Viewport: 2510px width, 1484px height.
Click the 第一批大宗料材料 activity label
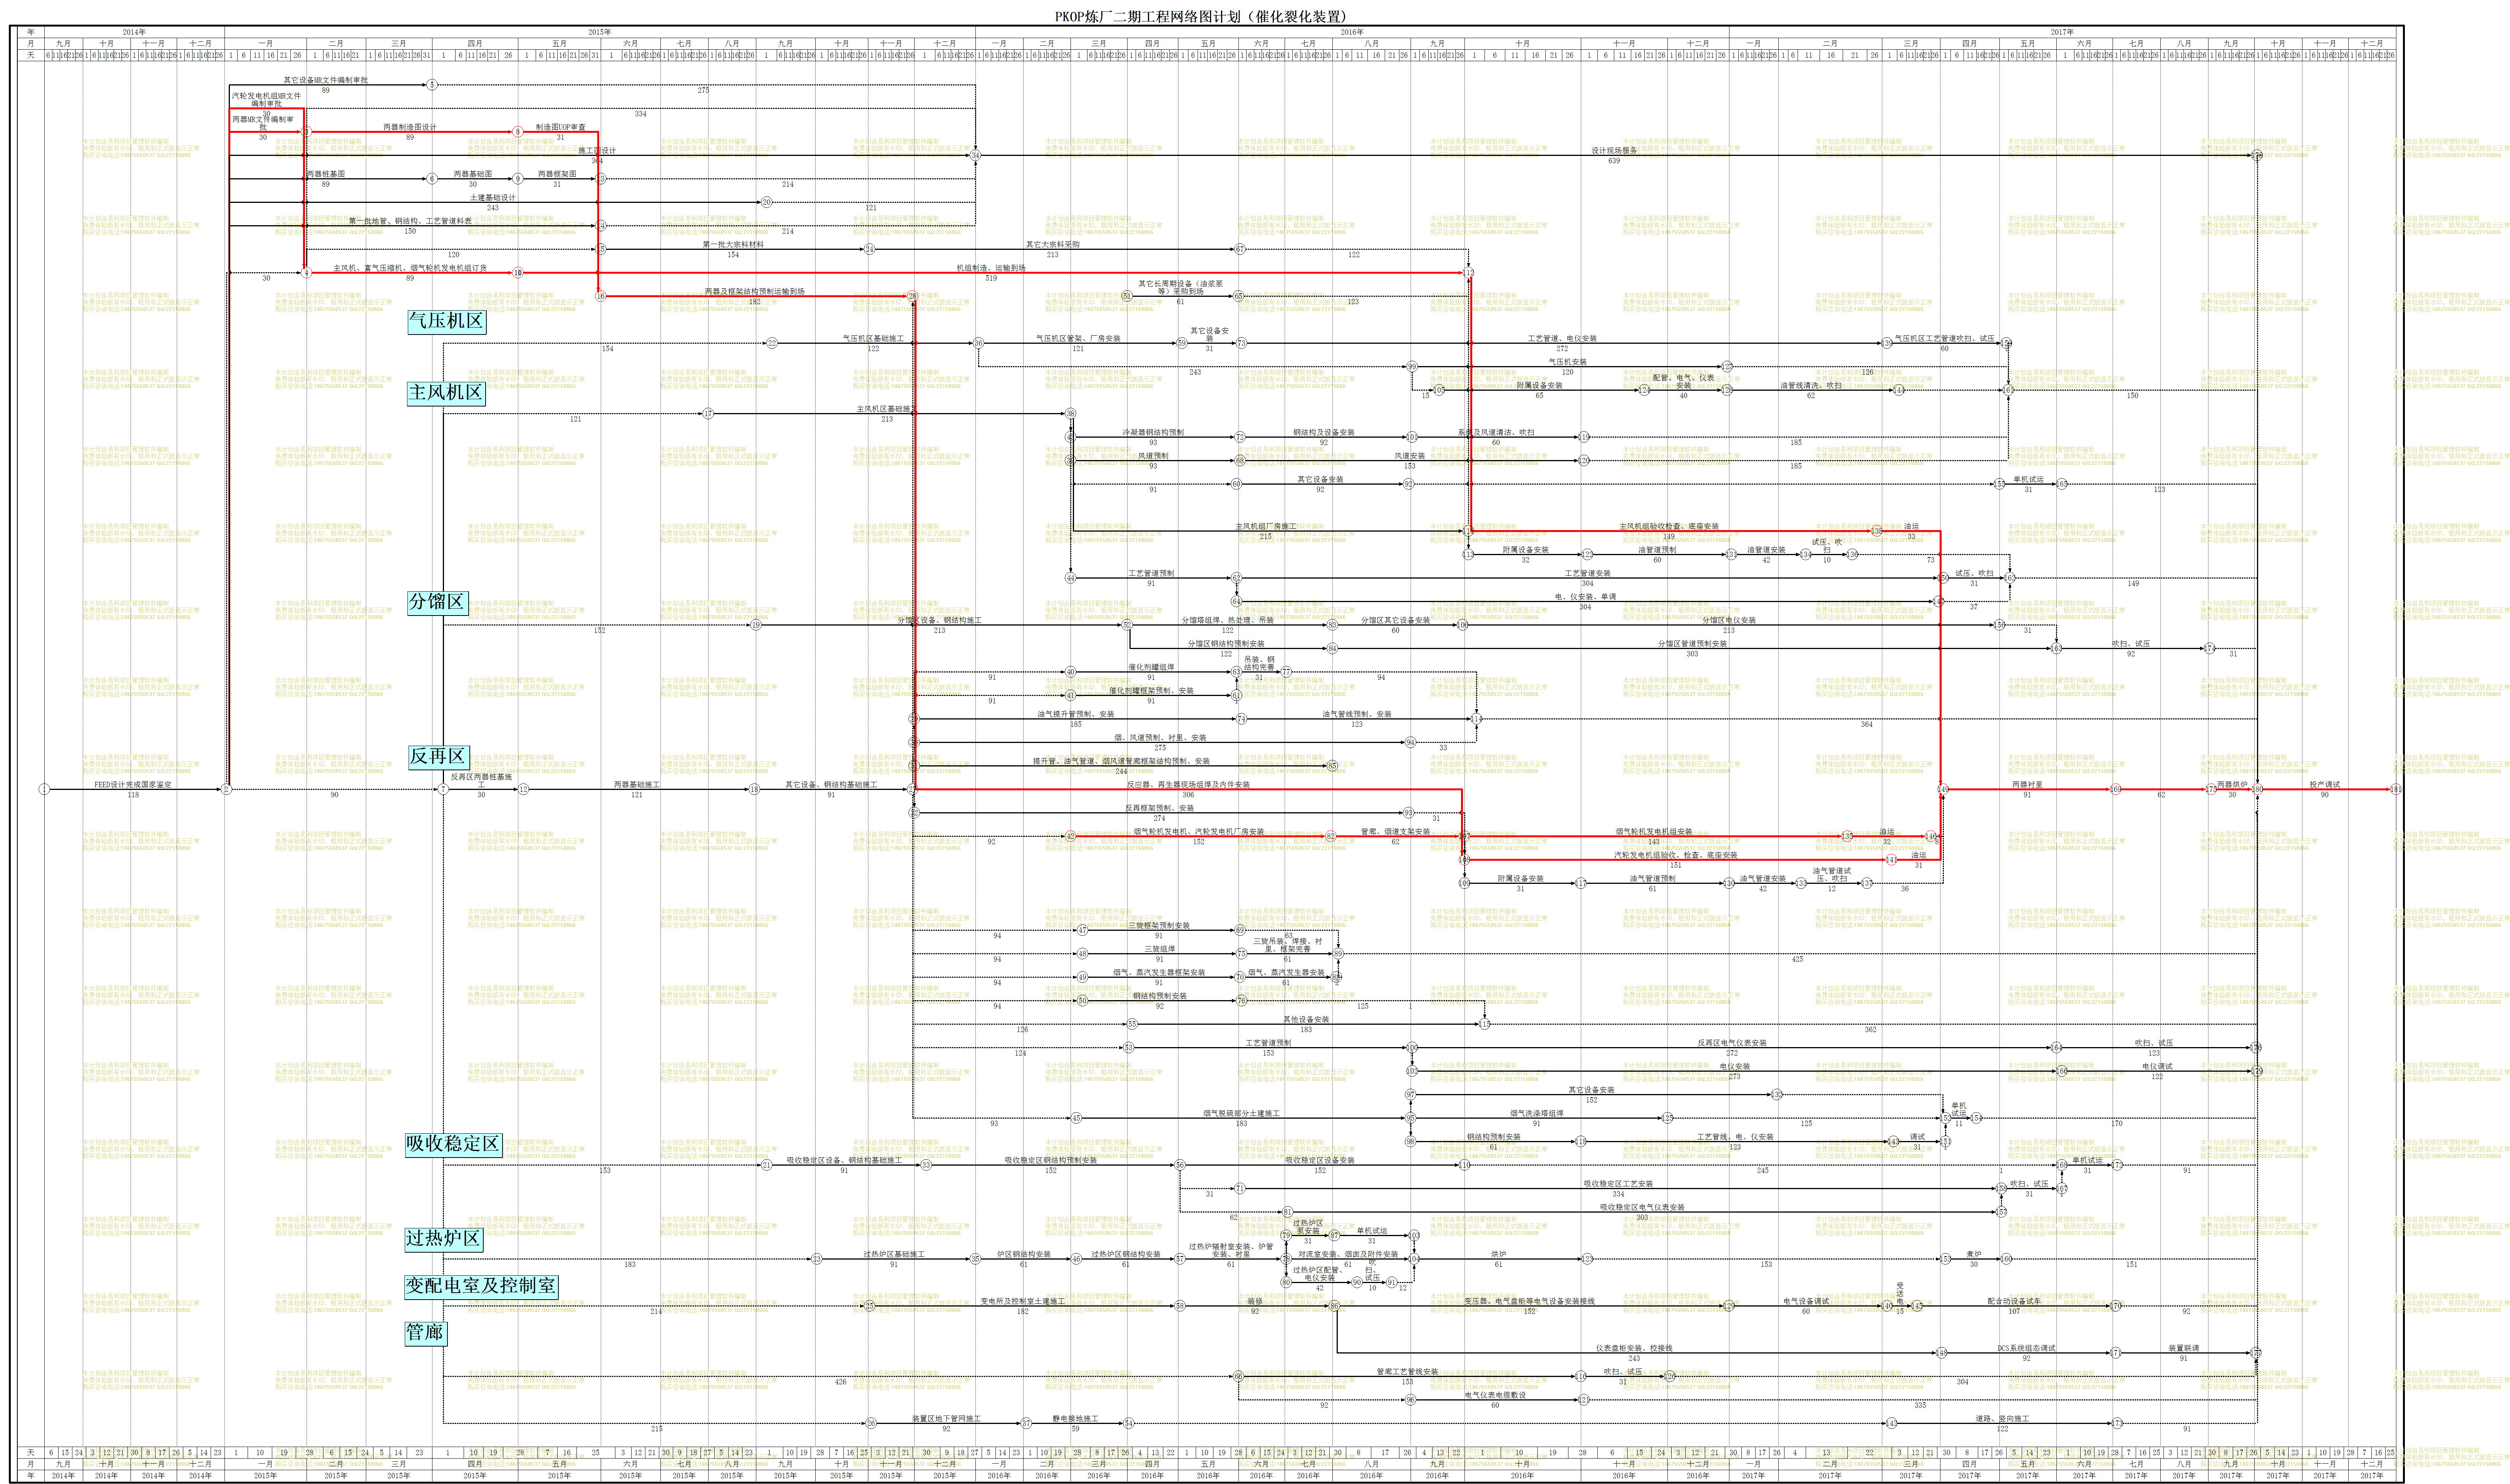click(732, 245)
